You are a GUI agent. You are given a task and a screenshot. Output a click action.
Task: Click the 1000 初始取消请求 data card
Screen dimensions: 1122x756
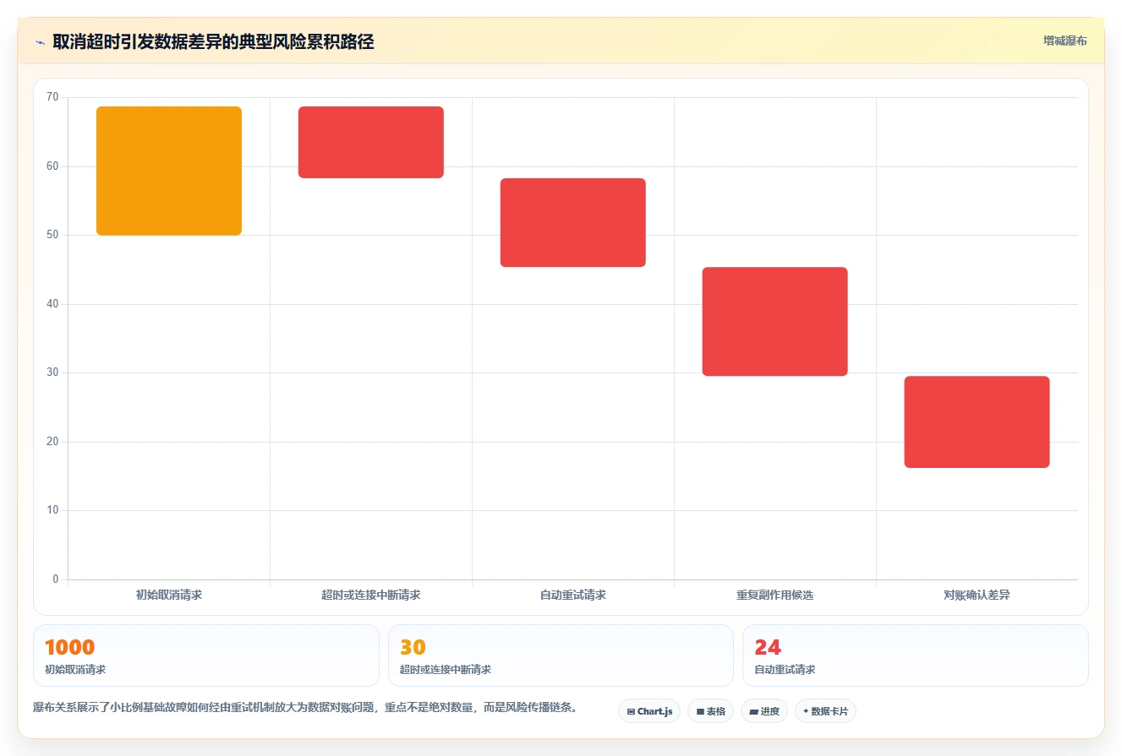pos(206,655)
